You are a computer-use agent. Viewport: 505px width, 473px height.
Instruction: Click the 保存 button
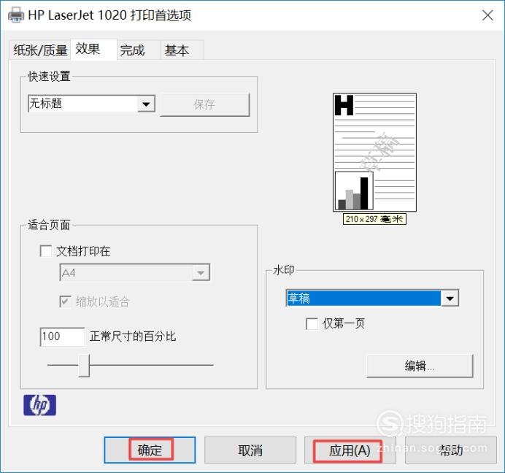(x=204, y=104)
